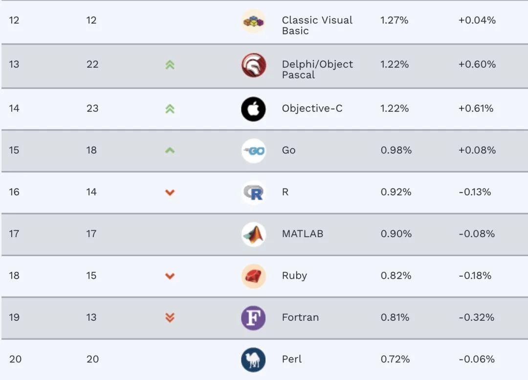The width and height of the screenshot is (528, 380).
Task: Click the double down arrow in Fortran row
Action: click(x=170, y=318)
